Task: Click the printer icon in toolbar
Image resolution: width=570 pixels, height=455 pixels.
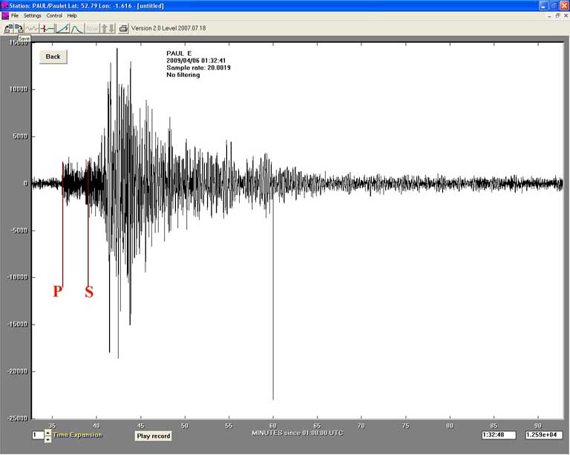Action: click(x=123, y=28)
